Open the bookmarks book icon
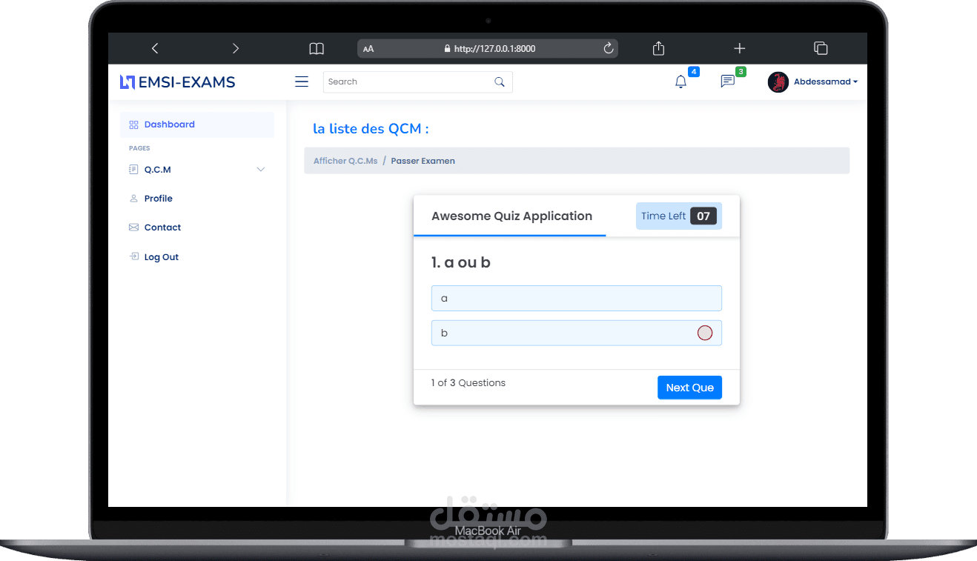Viewport: 977px width, 561px height. (x=317, y=48)
